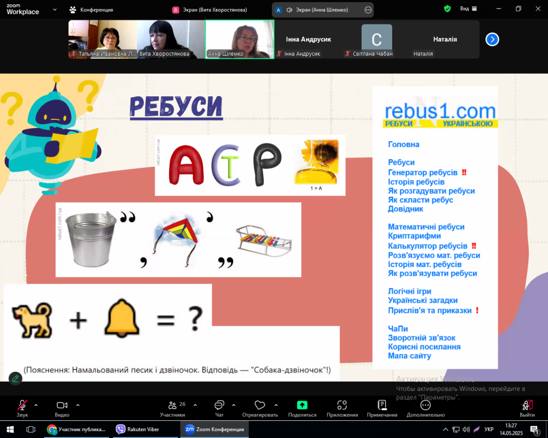Open the Дополнительно more options menu
This screenshot has height=438, width=548.
click(425, 408)
